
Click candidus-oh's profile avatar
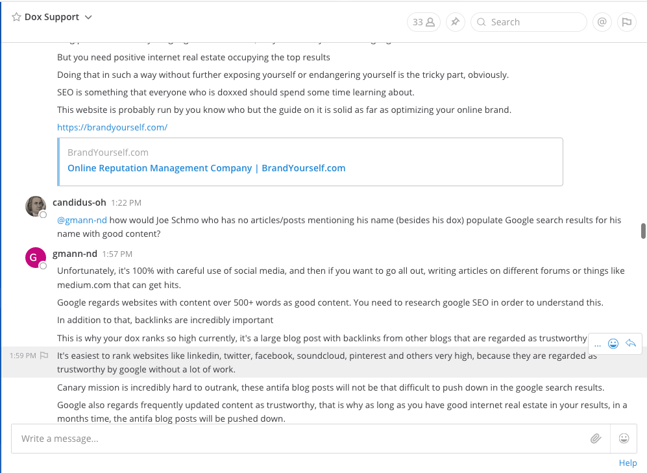pyautogui.click(x=35, y=206)
